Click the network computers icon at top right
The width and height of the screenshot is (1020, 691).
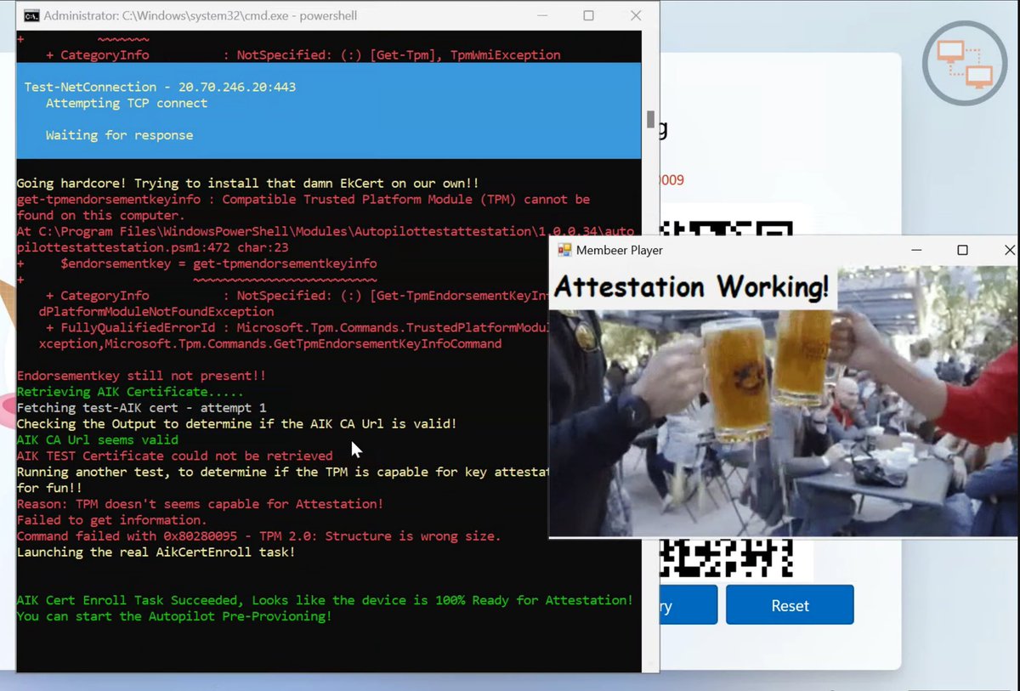(965, 62)
